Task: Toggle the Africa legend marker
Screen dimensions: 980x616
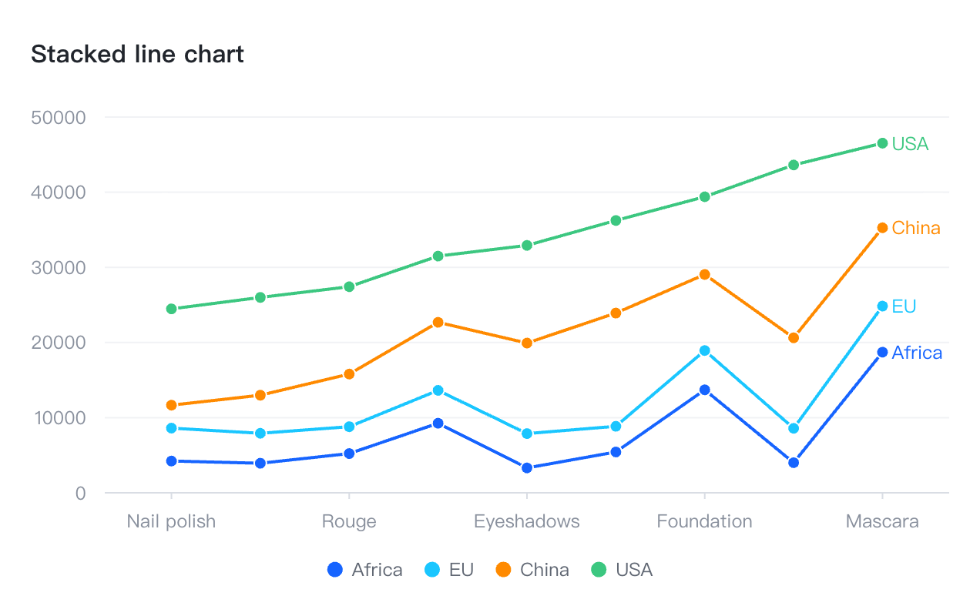Action: pos(335,570)
